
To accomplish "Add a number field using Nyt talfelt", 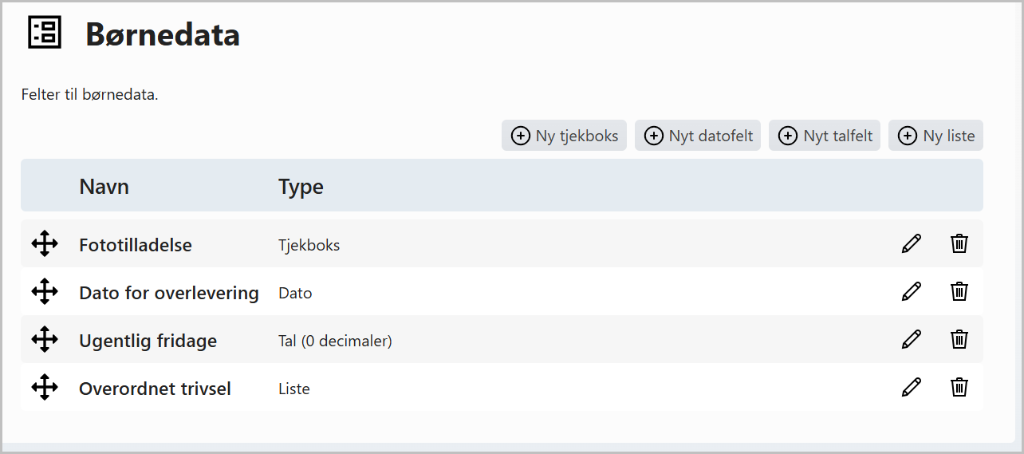I will point(825,136).
